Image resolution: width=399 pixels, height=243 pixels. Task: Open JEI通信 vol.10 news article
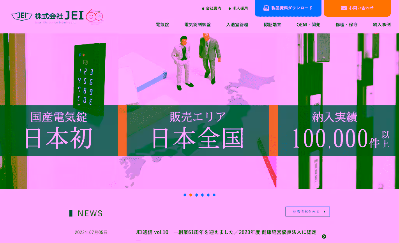point(226,232)
